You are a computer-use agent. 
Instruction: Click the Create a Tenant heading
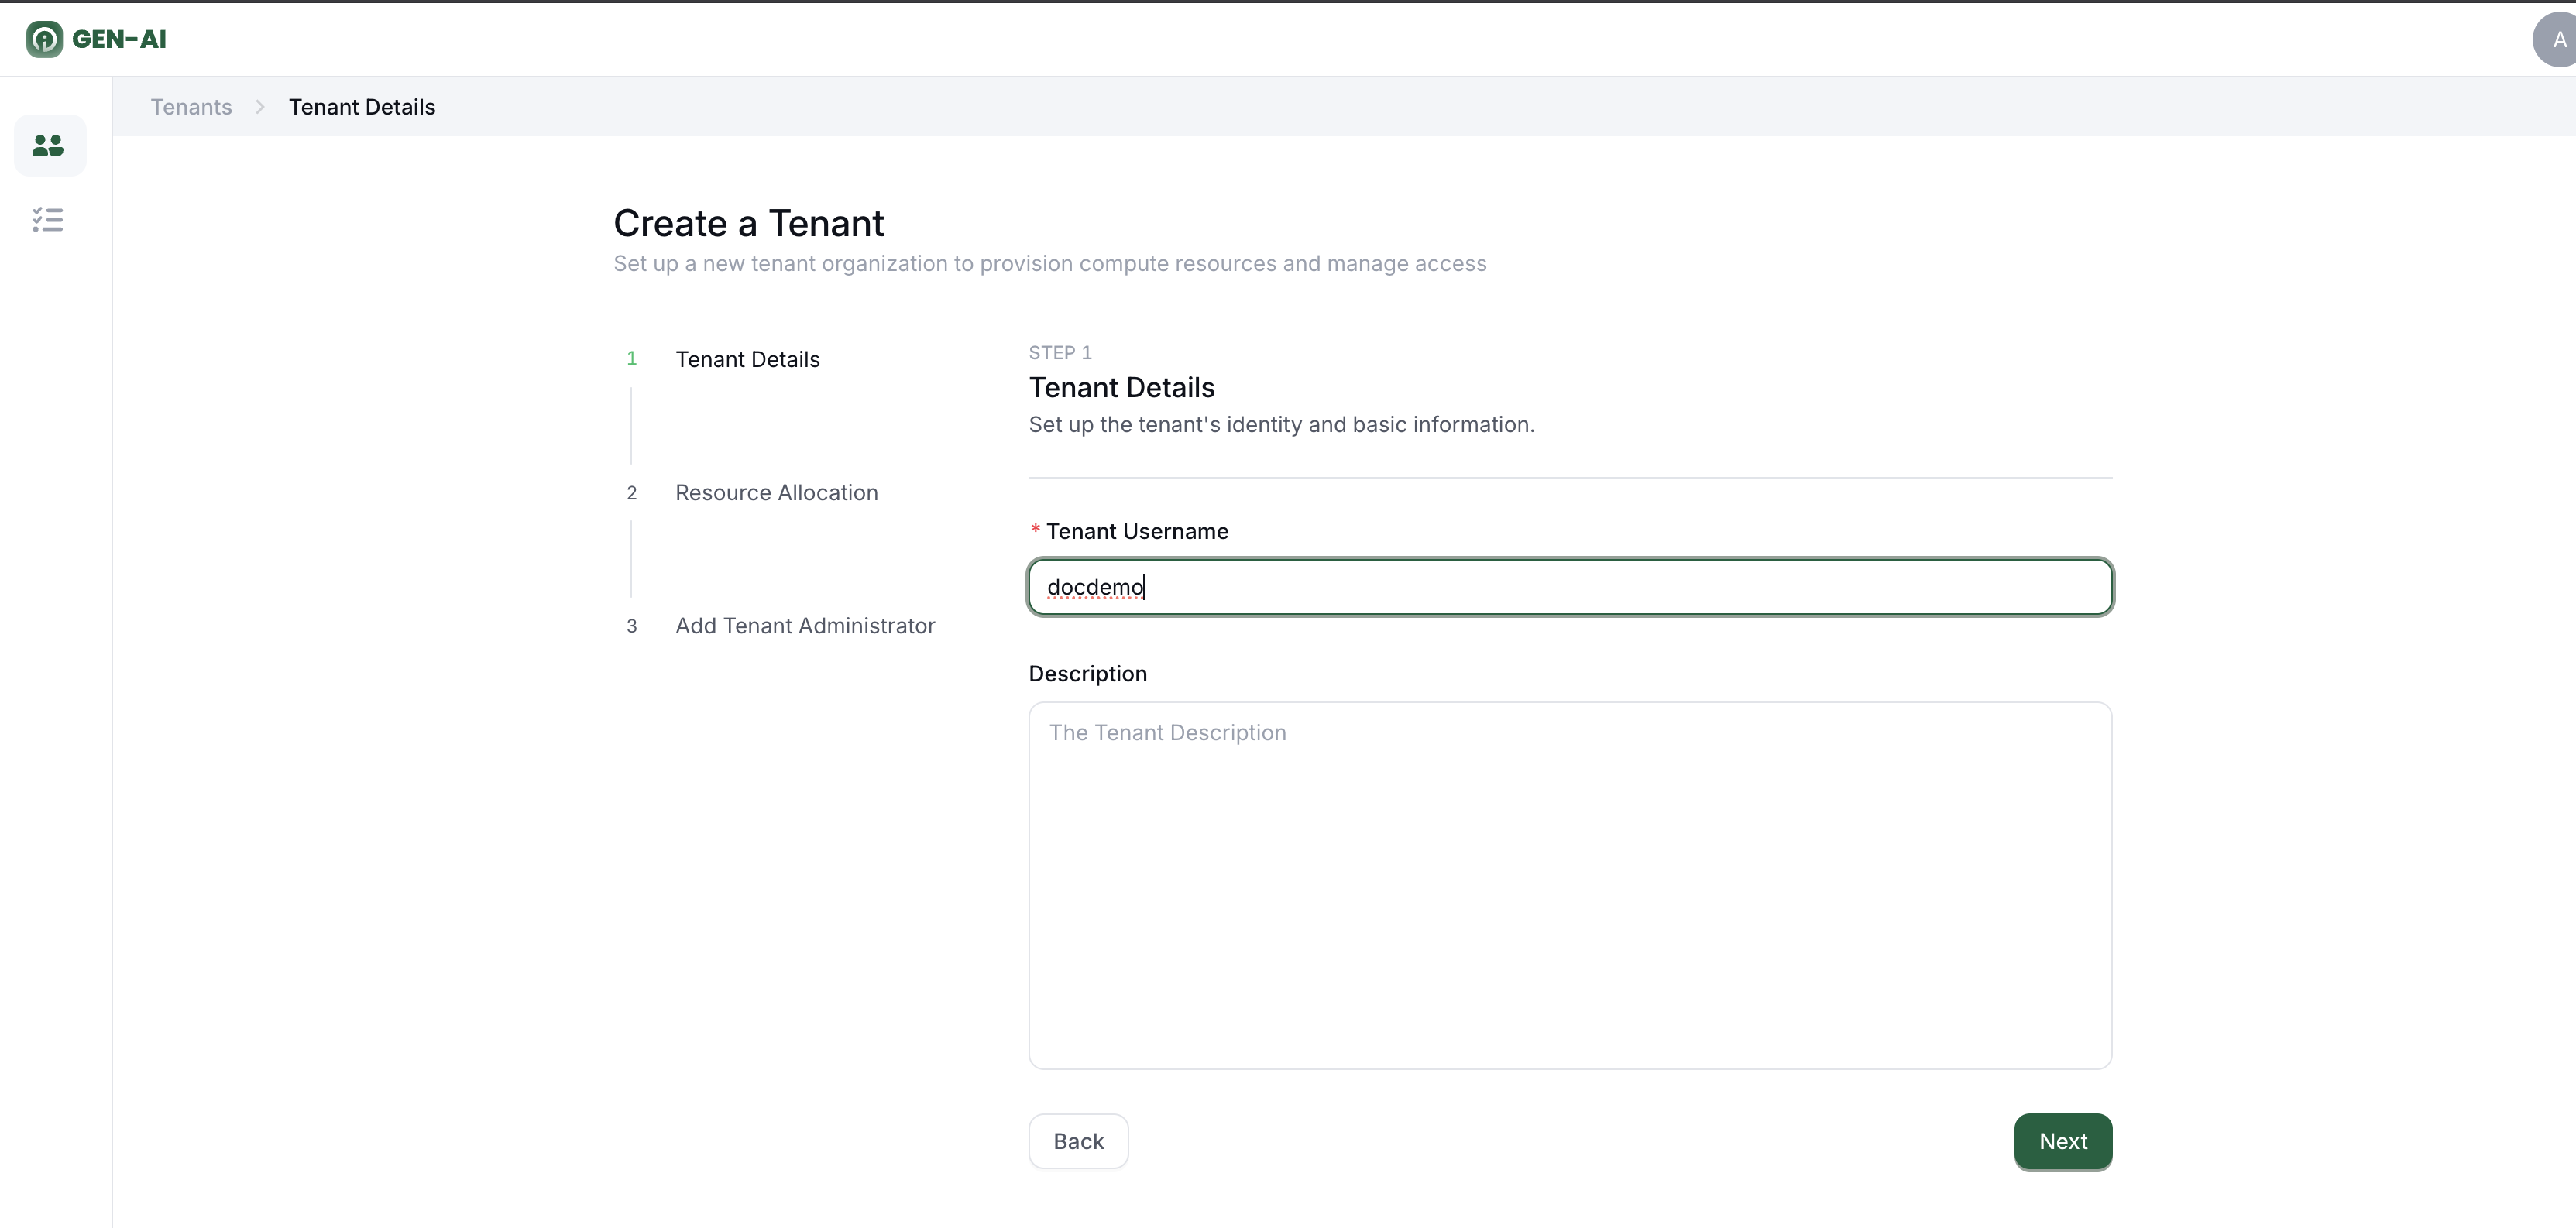[748, 223]
